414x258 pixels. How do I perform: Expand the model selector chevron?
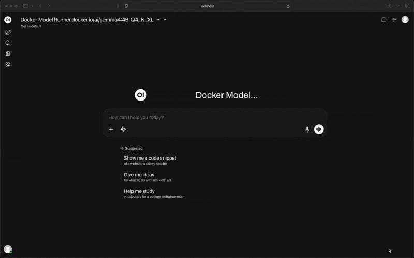tap(158, 20)
